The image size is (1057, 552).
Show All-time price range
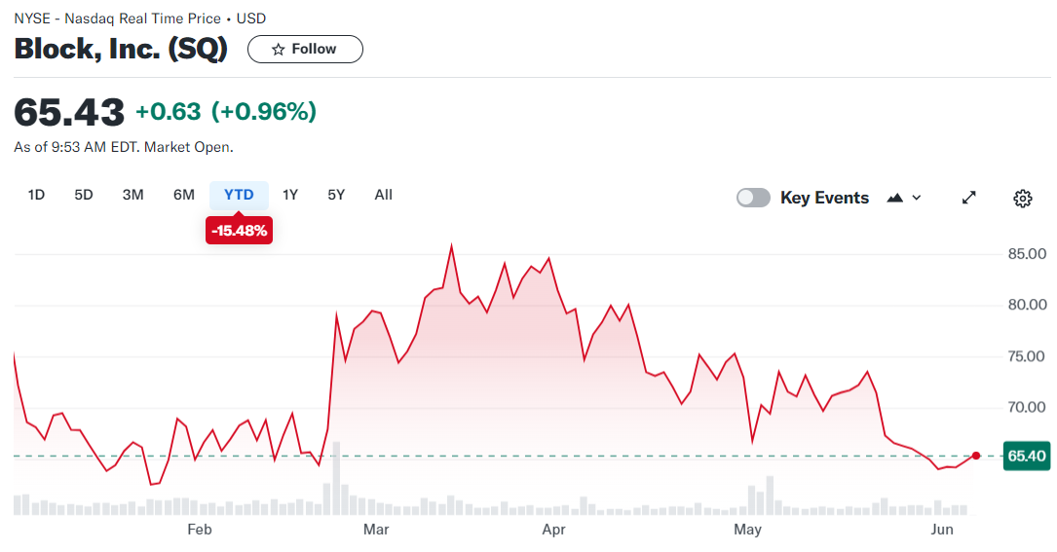click(x=384, y=195)
